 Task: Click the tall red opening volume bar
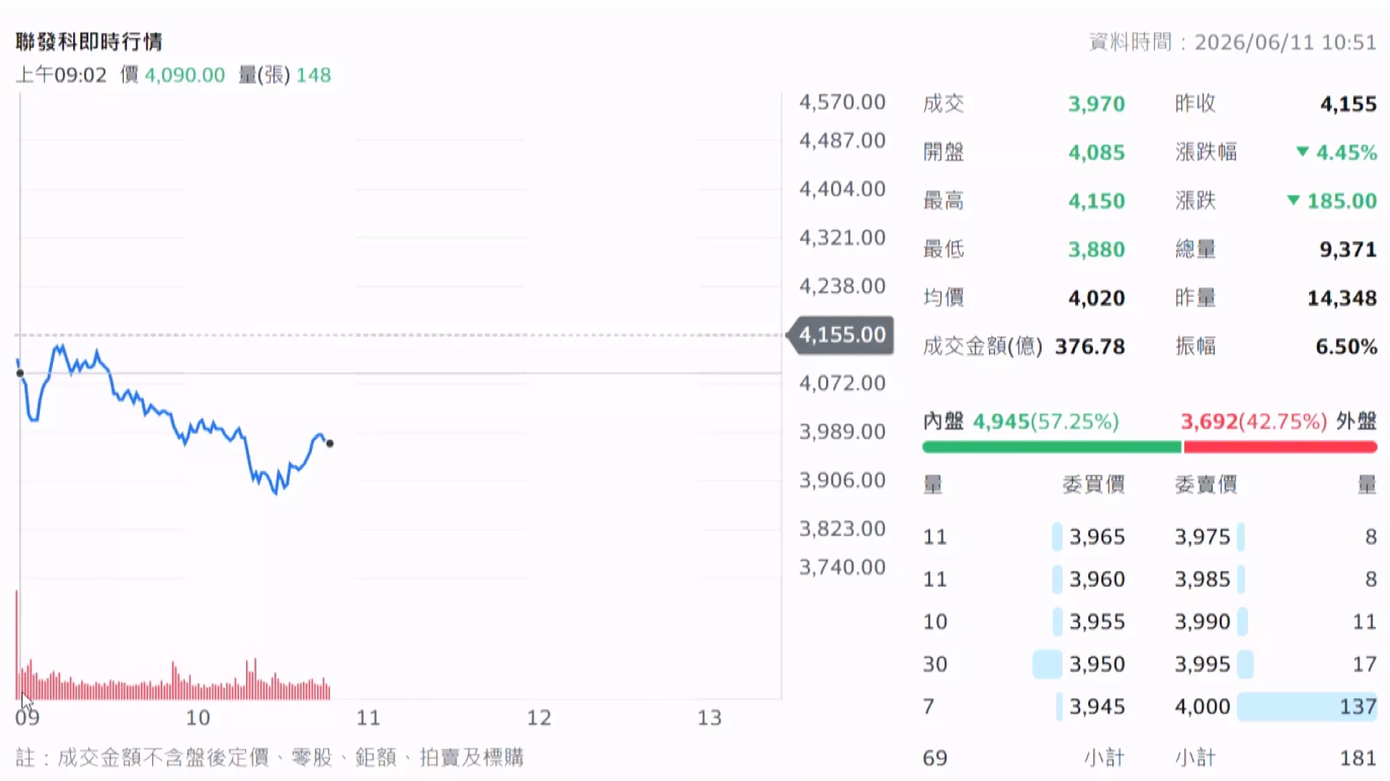17,644
